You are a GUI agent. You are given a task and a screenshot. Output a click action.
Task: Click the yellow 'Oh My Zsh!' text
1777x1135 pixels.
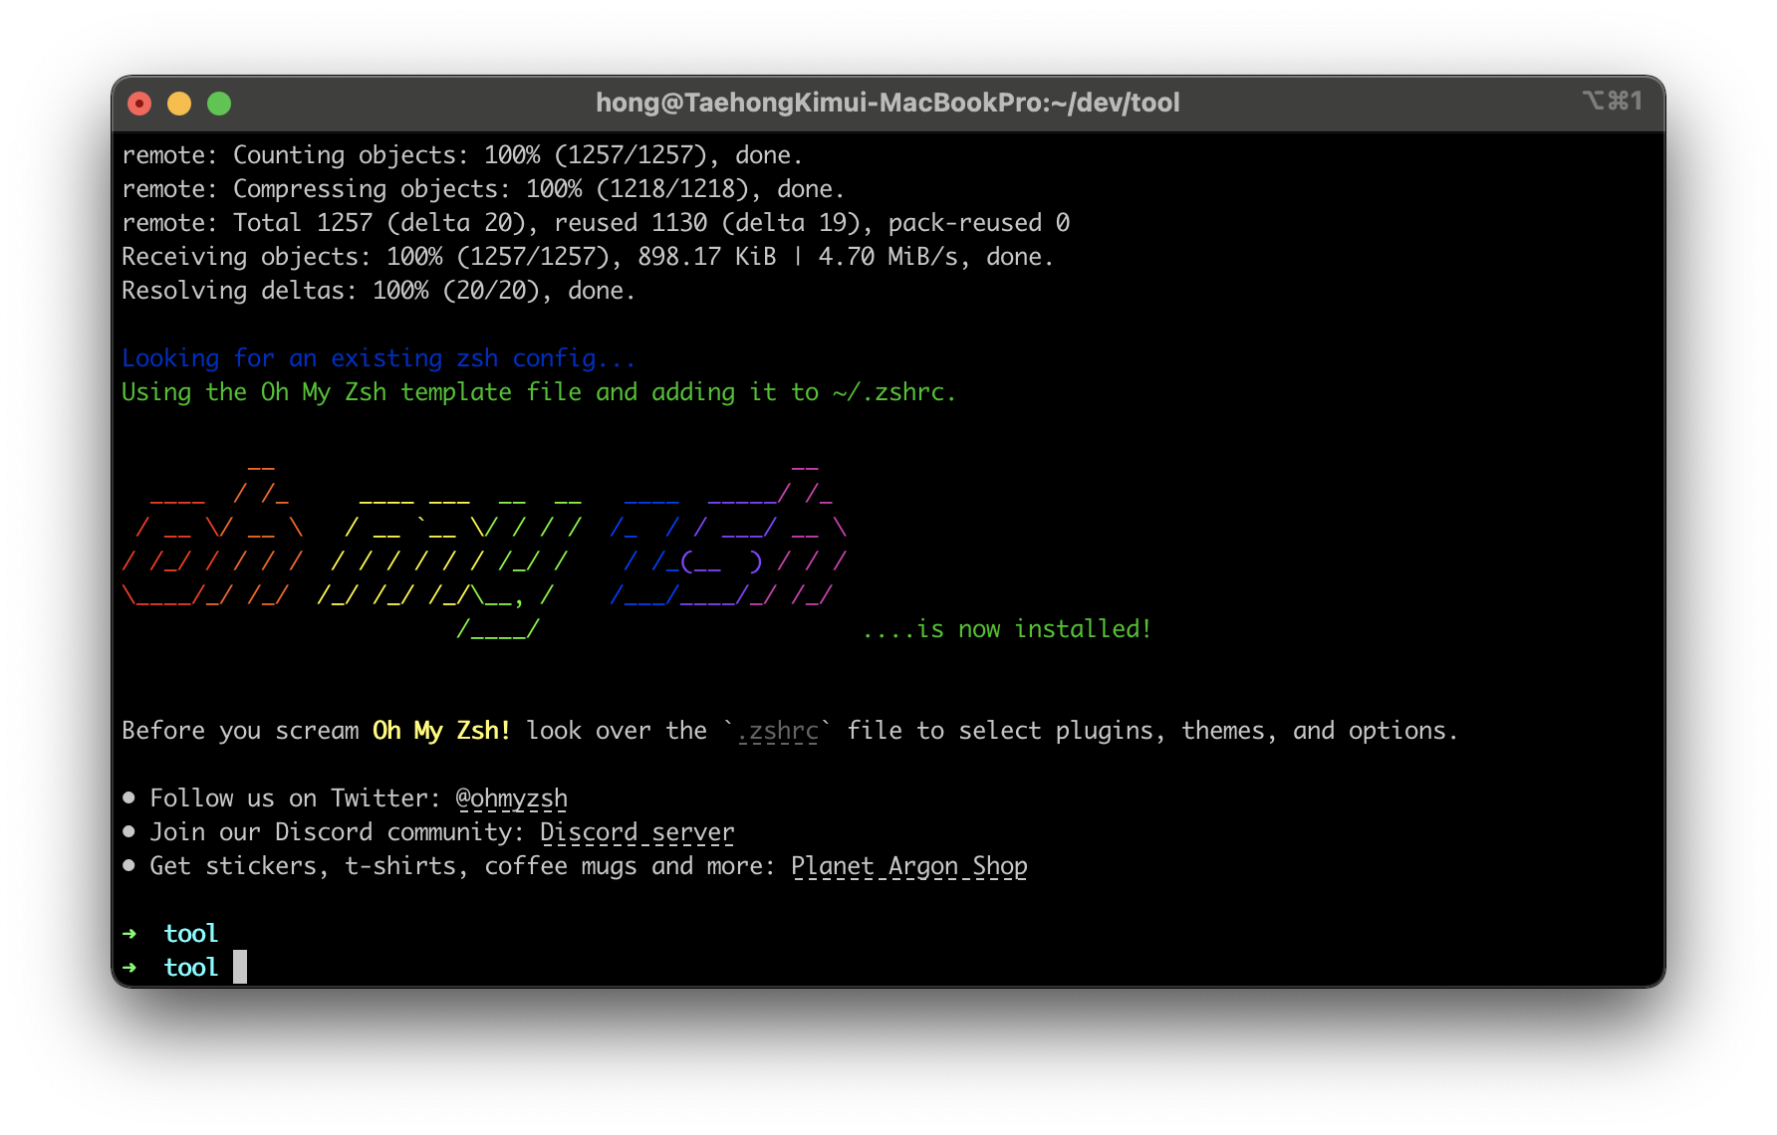[441, 731]
